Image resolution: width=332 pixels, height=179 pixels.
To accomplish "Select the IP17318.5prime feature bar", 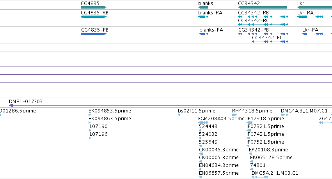I will click(249, 123).
